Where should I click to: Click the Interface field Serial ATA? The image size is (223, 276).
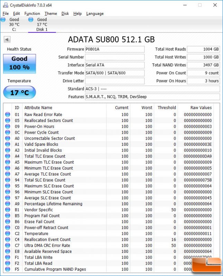click(x=115, y=65)
